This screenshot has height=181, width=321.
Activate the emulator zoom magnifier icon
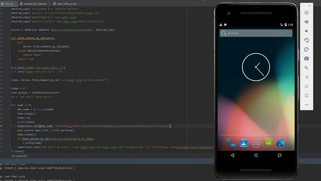click(x=306, y=68)
